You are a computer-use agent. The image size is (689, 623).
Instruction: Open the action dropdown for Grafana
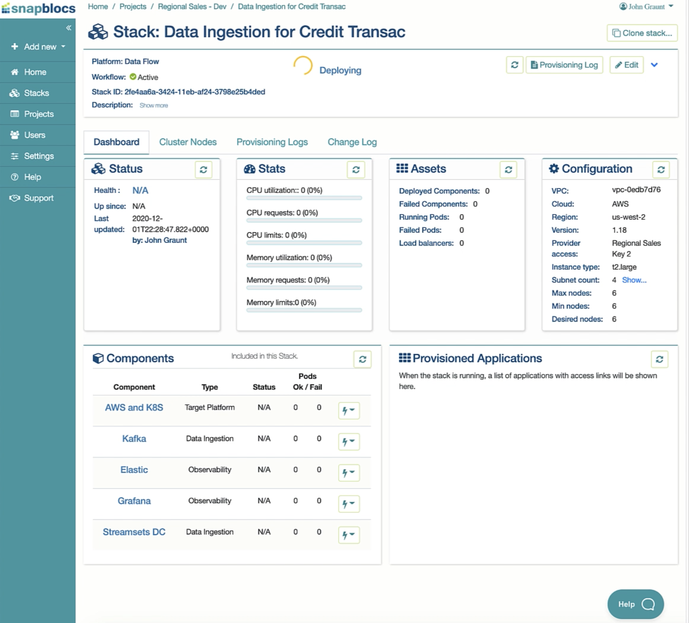point(349,504)
